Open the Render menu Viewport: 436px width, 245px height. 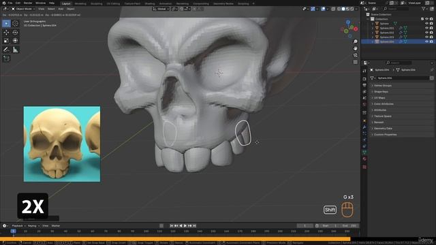(28, 3)
